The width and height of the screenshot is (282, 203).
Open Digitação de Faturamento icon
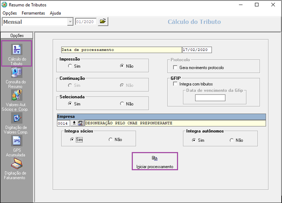pyautogui.click(x=17, y=164)
